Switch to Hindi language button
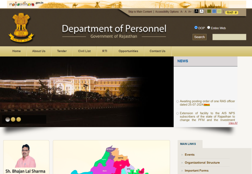Screen dimensions: 252x174 pyautogui.click(x=231, y=12)
